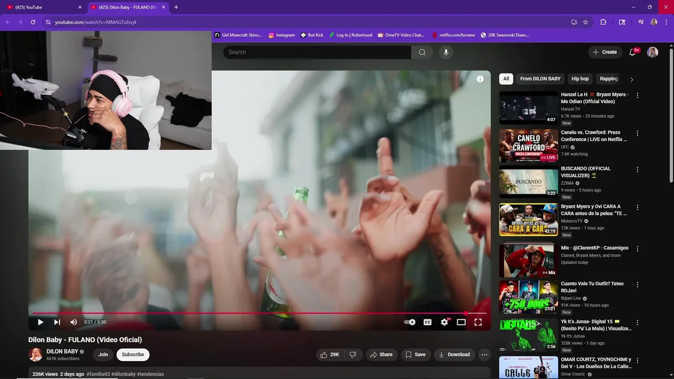This screenshot has width=674, height=379.
Task: Save the video to a playlist
Action: pos(415,355)
